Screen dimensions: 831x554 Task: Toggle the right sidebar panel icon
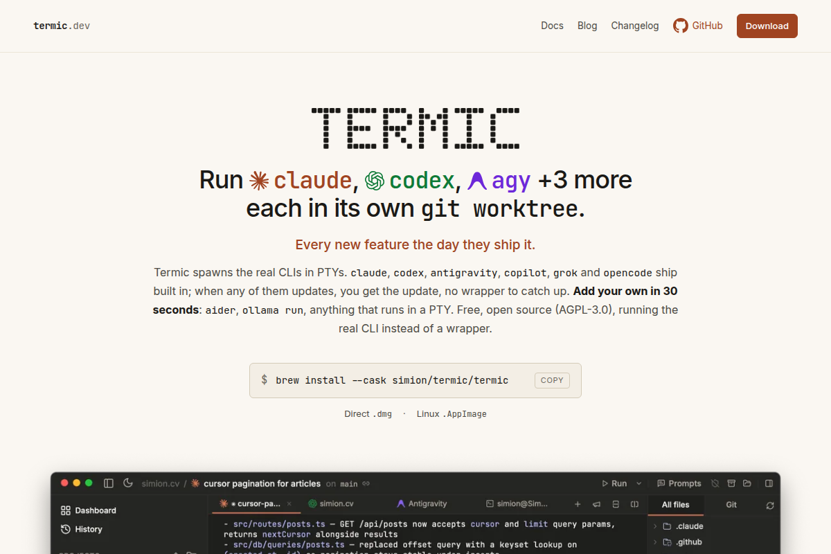(x=769, y=483)
